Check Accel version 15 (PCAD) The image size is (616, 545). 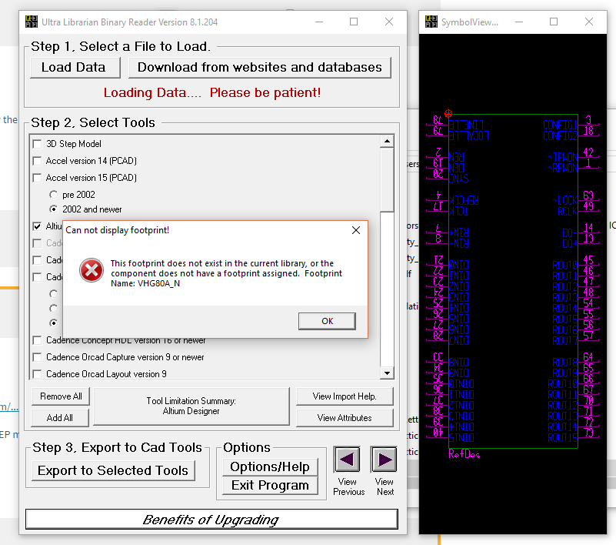click(x=38, y=178)
